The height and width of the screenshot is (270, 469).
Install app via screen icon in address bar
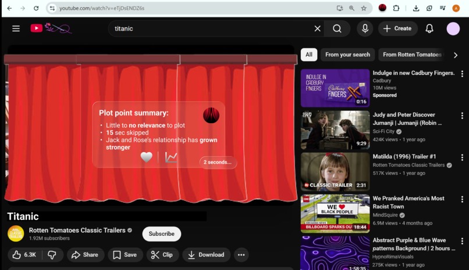339,8
